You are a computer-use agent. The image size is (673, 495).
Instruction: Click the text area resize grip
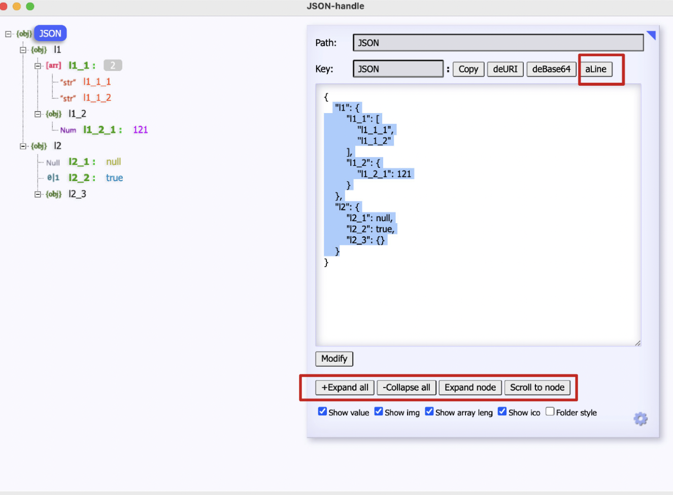tap(637, 343)
